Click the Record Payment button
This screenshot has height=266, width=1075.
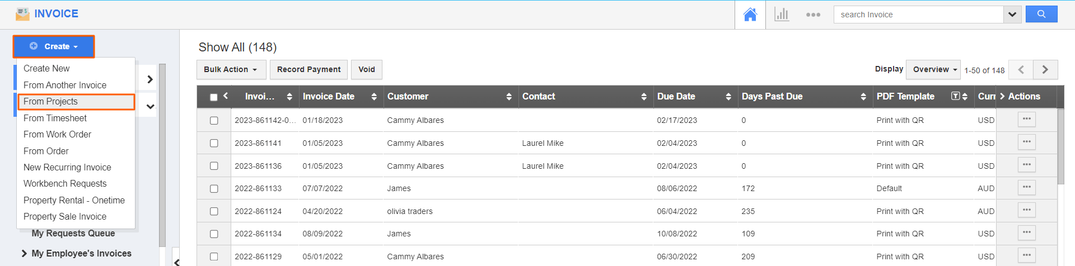(x=309, y=70)
